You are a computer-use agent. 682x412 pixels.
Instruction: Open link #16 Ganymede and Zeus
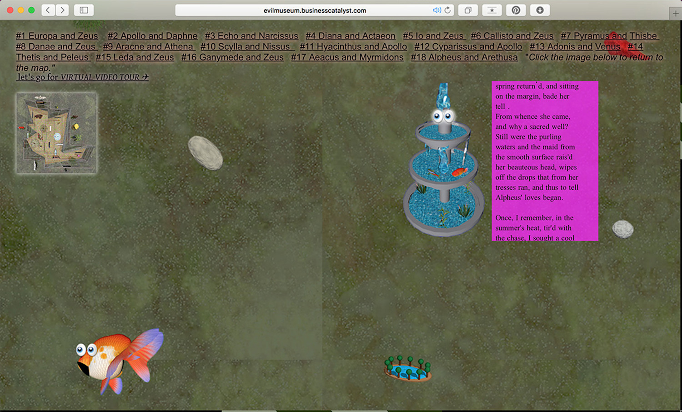[x=232, y=57]
